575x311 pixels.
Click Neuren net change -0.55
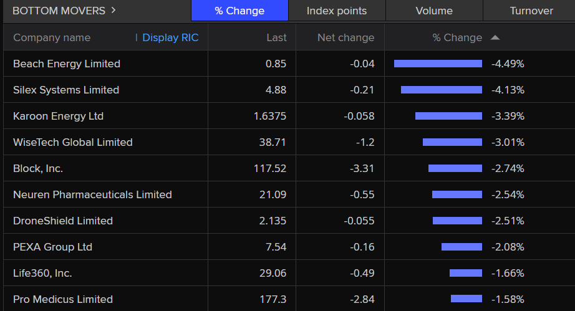pyautogui.click(x=362, y=194)
